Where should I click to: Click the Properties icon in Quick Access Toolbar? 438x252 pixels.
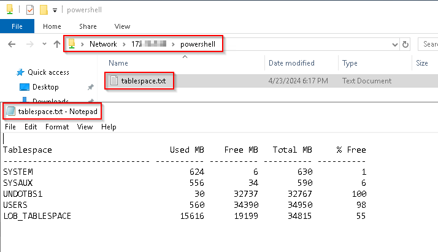point(29,10)
